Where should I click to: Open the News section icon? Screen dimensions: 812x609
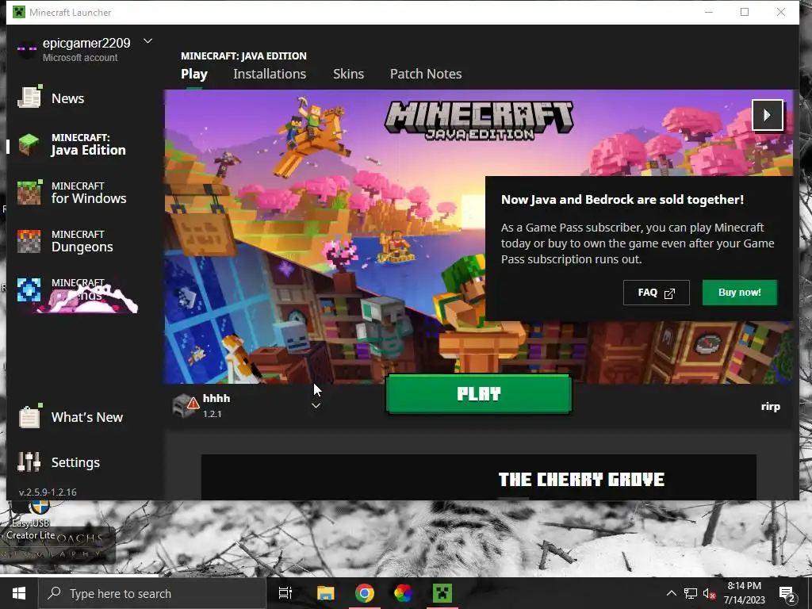click(29, 97)
